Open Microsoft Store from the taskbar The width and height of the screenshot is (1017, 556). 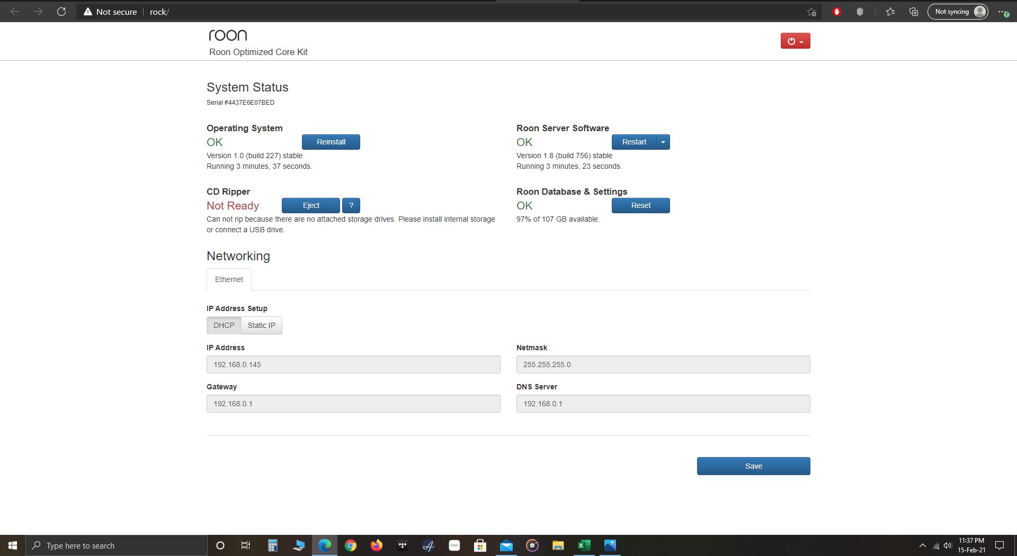480,545
